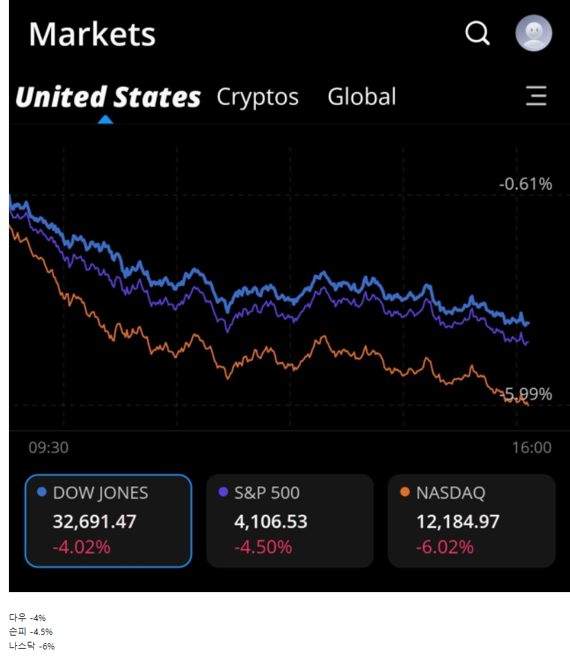The width and height of the screenshot is (570, 666).
Task: Click the -5.99% chart axis label
Action: click(527, 394)
